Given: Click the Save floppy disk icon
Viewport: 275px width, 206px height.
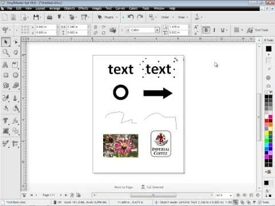Looking at the screenshot, I should pos(36,17).
